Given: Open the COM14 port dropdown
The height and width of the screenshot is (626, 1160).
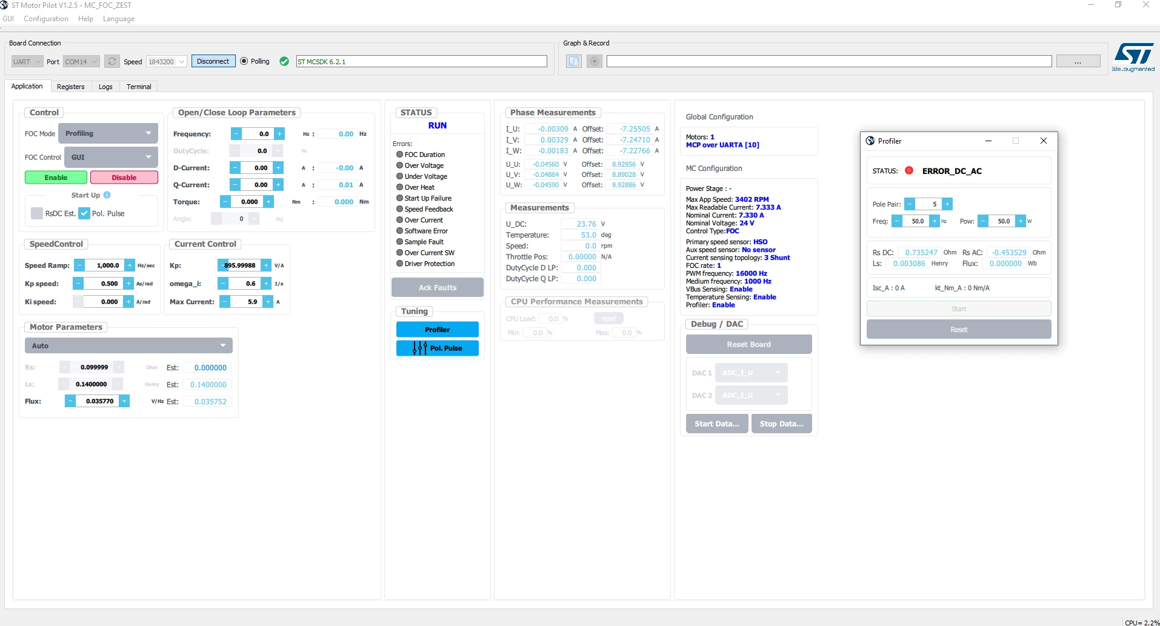Looking at the screenshot, I should [x=81, y=62].
